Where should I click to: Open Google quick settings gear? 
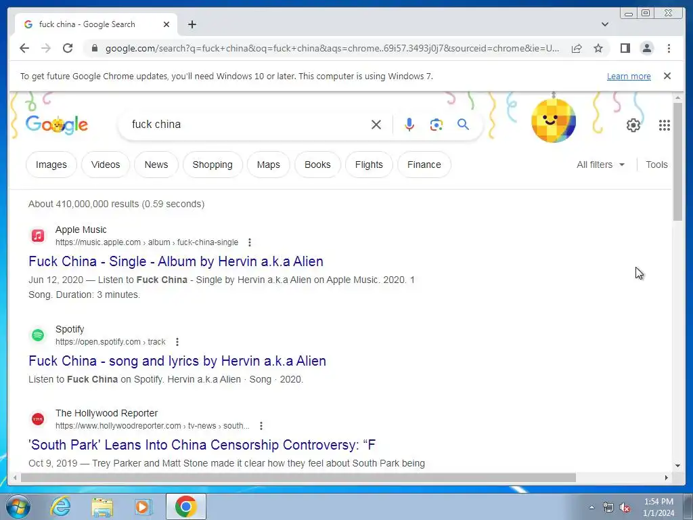point(633,125)
